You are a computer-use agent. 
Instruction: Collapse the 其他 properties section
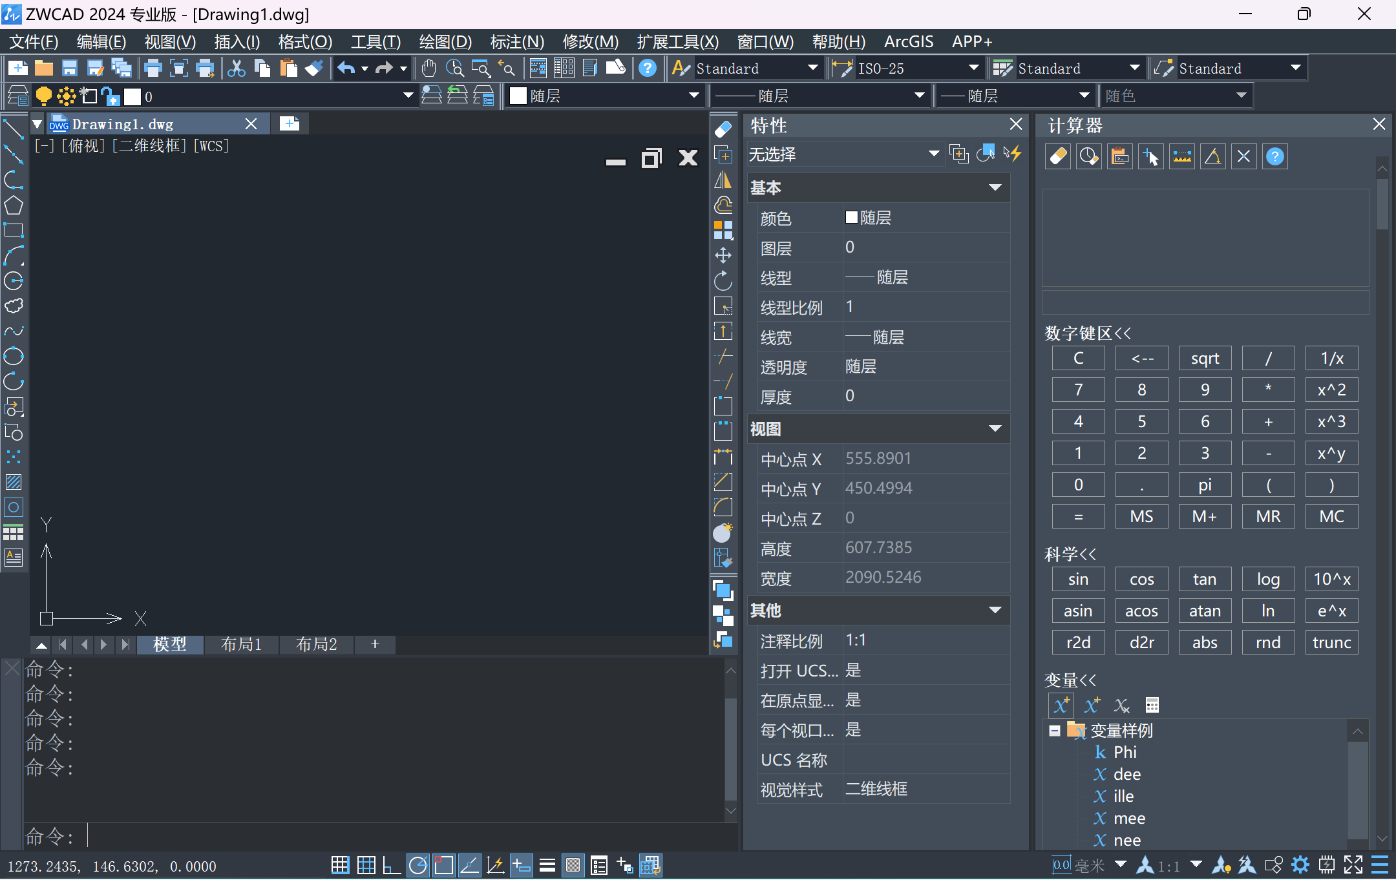[995, 611]
